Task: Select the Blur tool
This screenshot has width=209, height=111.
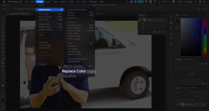Action: [3, 63]
